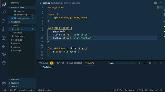Click the GetBooks function name in code
The height and width of the screenshot is (92, 165).
point(60,48)
